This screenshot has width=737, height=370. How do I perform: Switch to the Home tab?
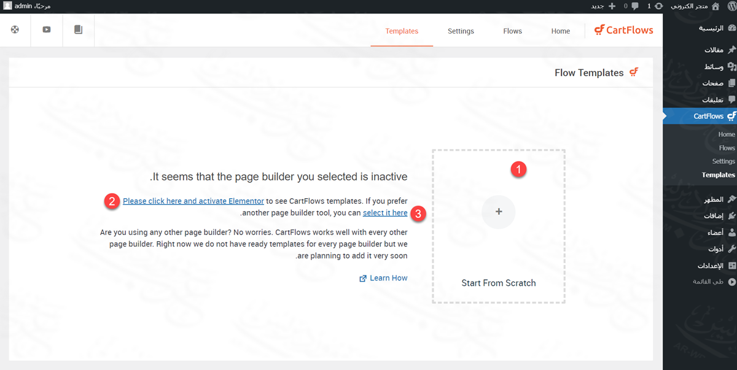click(x=561, y=31)
